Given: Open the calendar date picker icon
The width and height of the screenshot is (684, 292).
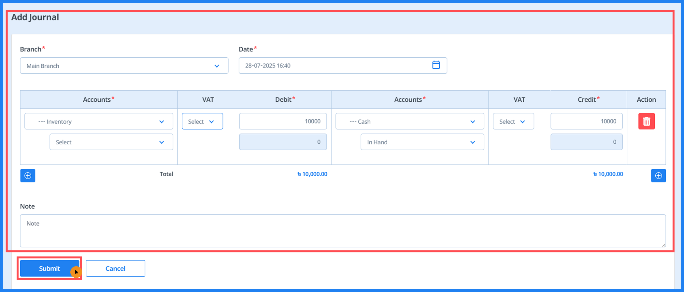Looking at the screenshot, I should 436,65.
